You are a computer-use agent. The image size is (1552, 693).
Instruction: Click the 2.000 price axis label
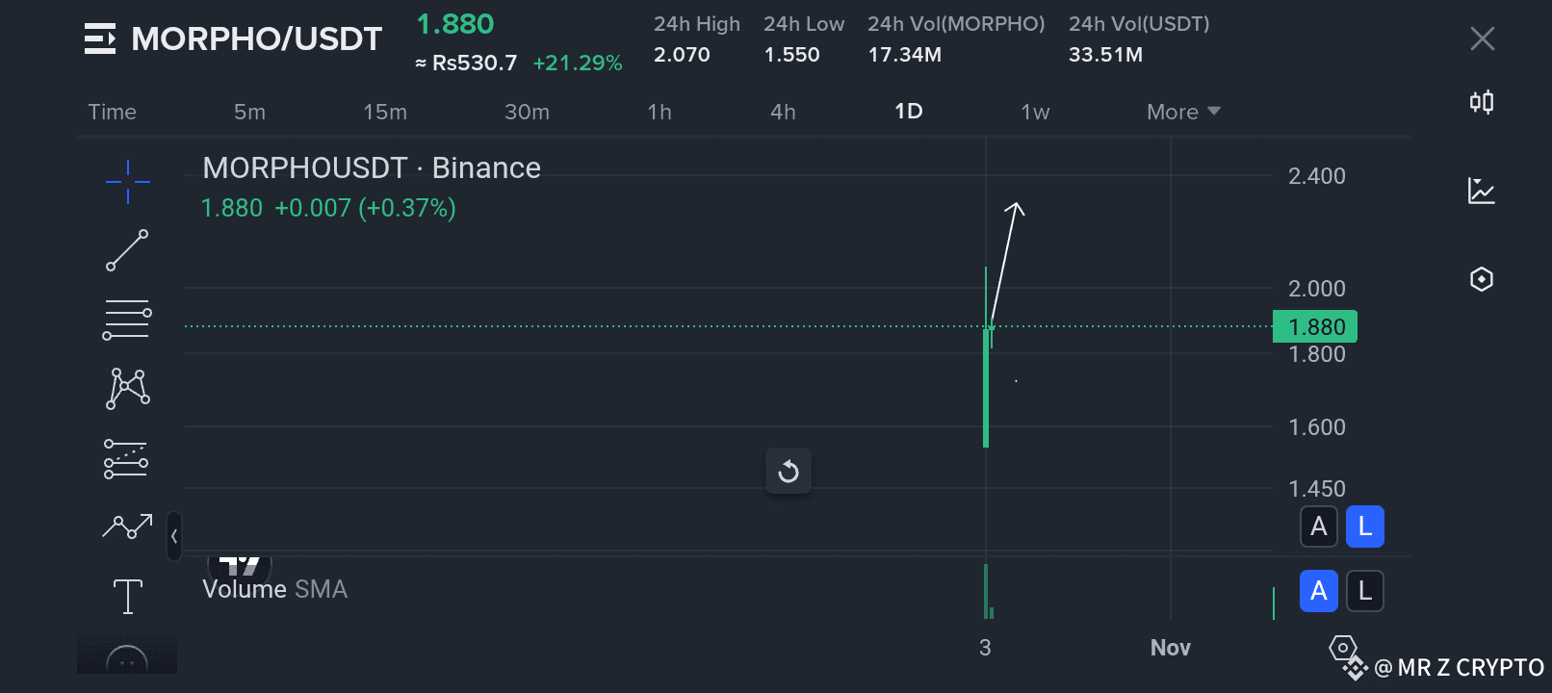pos(1317,289)
